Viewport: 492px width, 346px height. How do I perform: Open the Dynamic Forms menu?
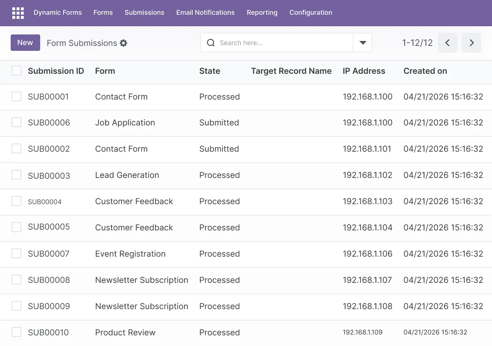pyautogui.click(x=58, y=13)
